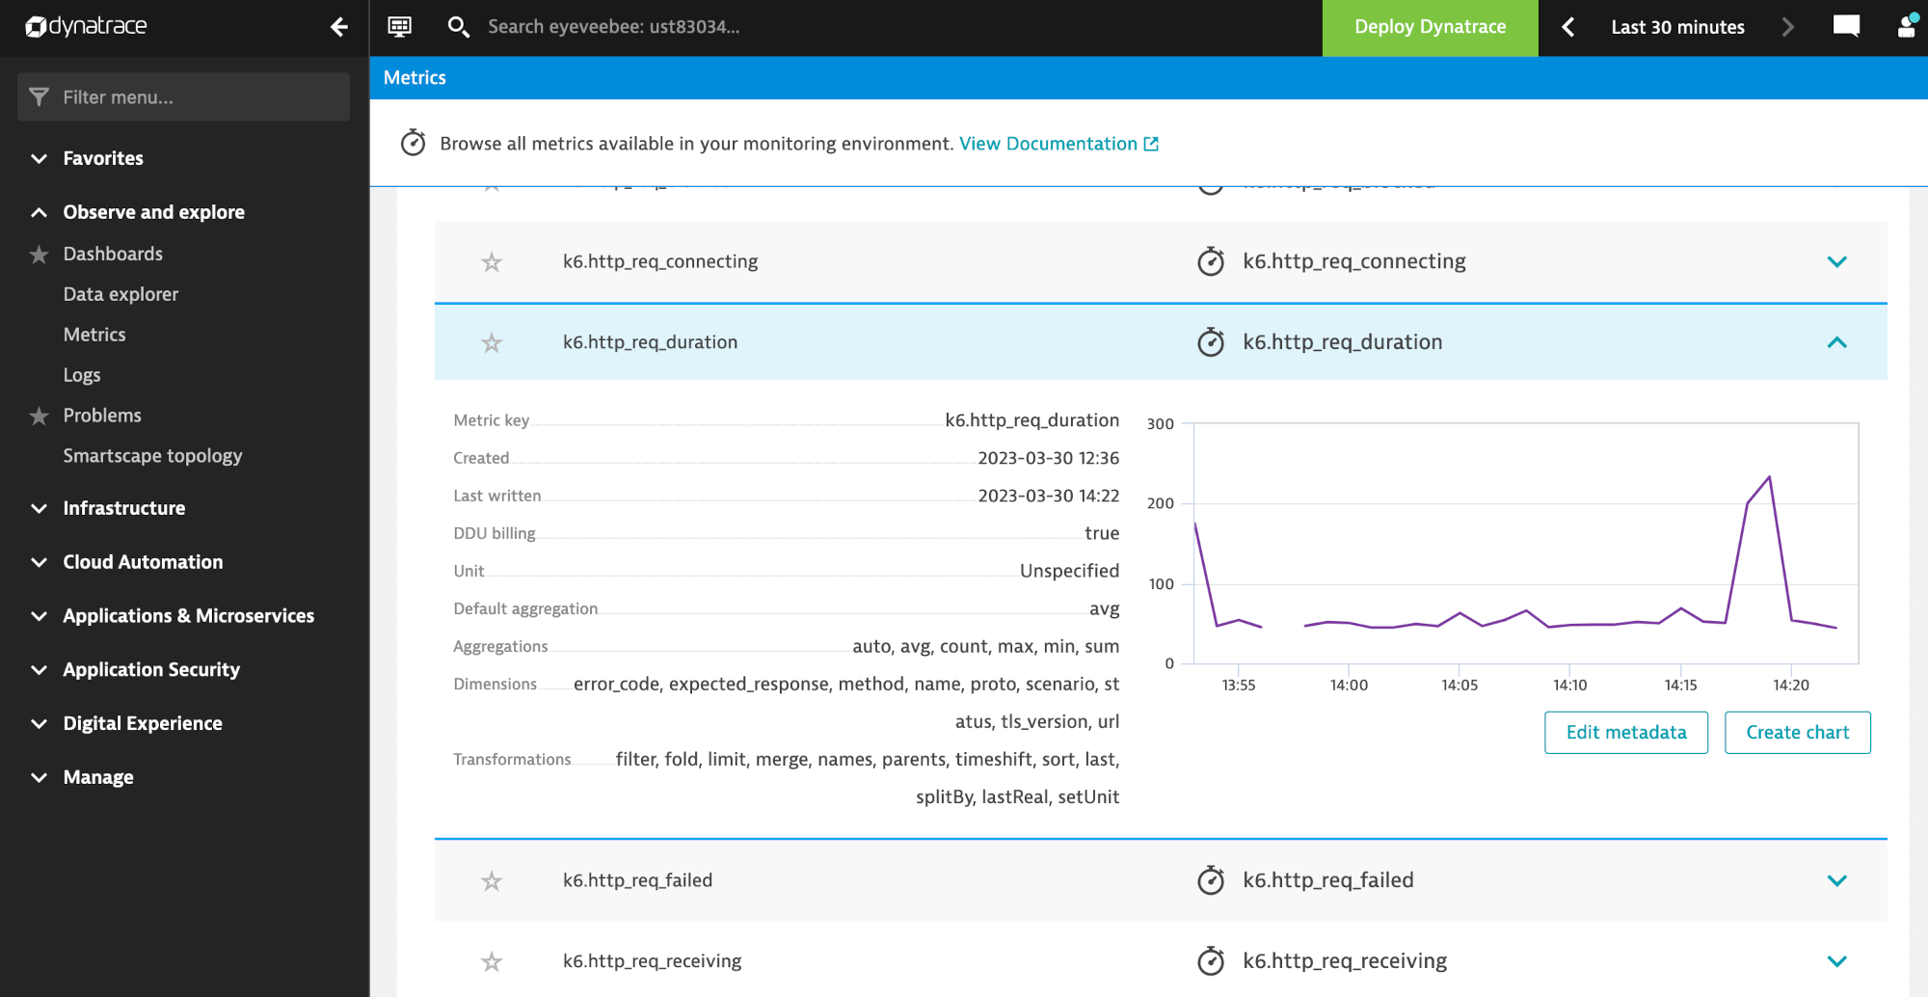Expand the k6.http_req_failed metric row
The width and height of the screenshot is (1928, 997).
pos(1837,880)
